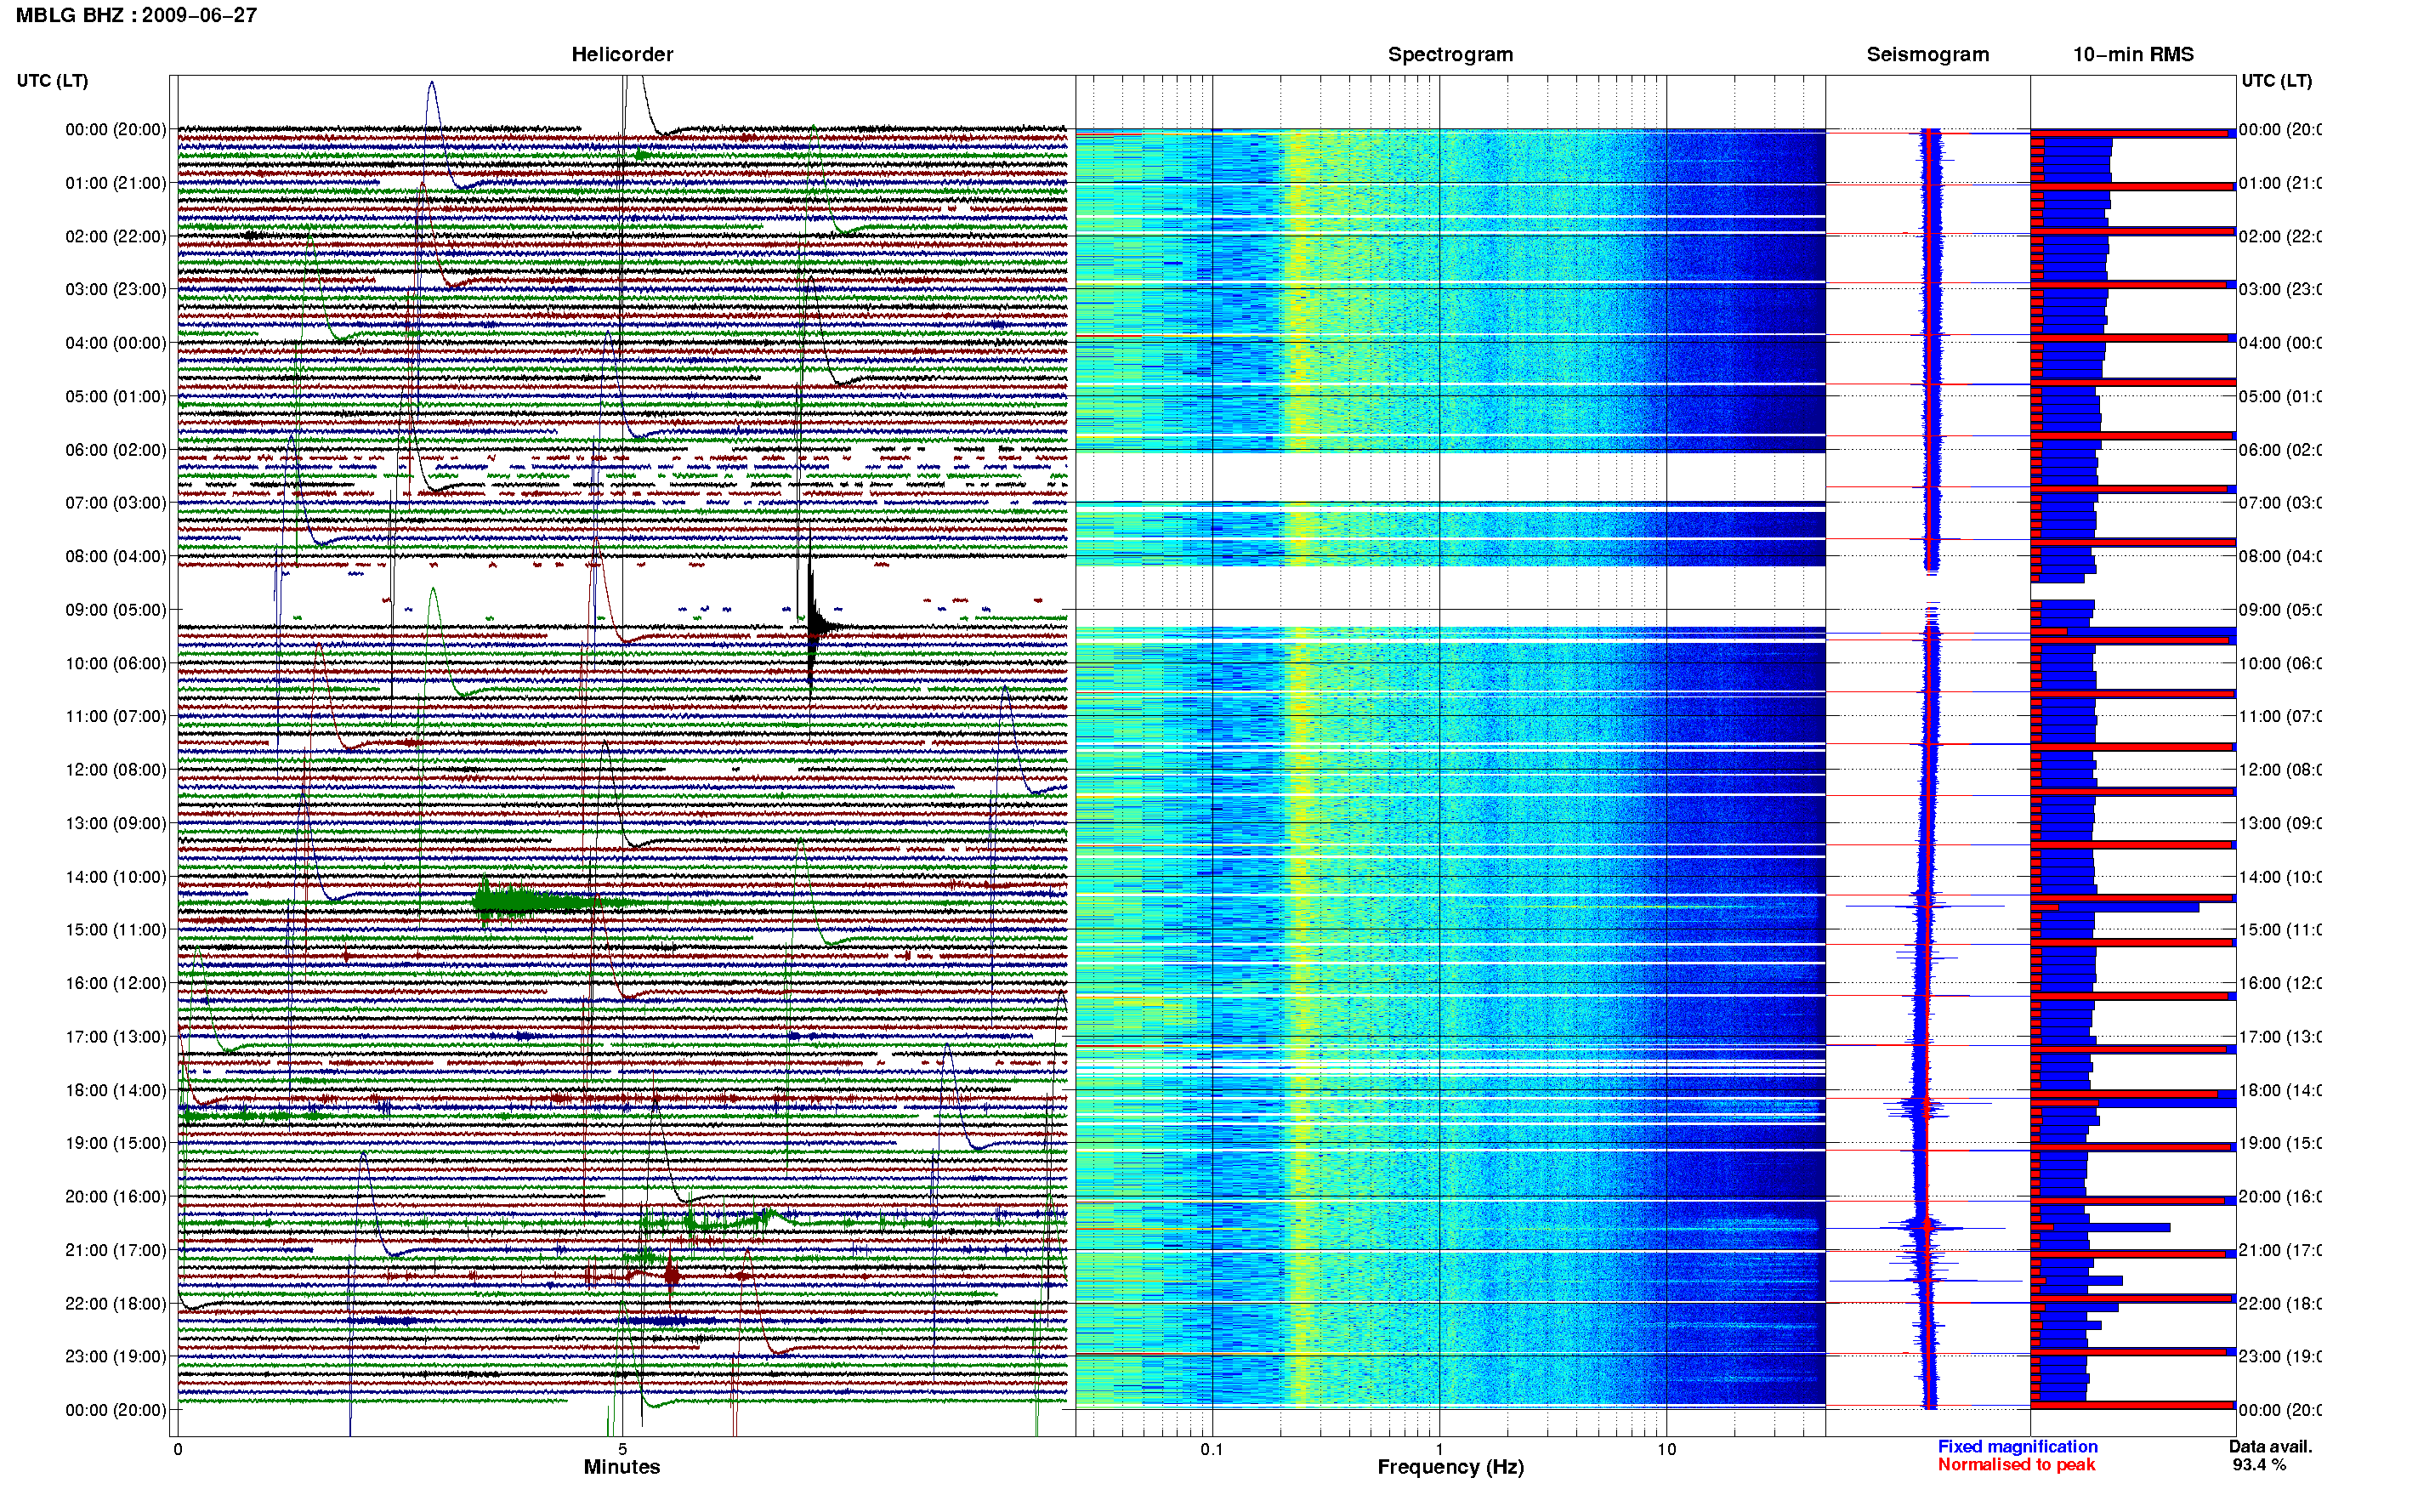Image resolution: width=2418 pixels, height=1512 pixels.
Task: Select the left '06:00 (02:00)' time label
Action: pyautogui.click(x=116, y=450)
